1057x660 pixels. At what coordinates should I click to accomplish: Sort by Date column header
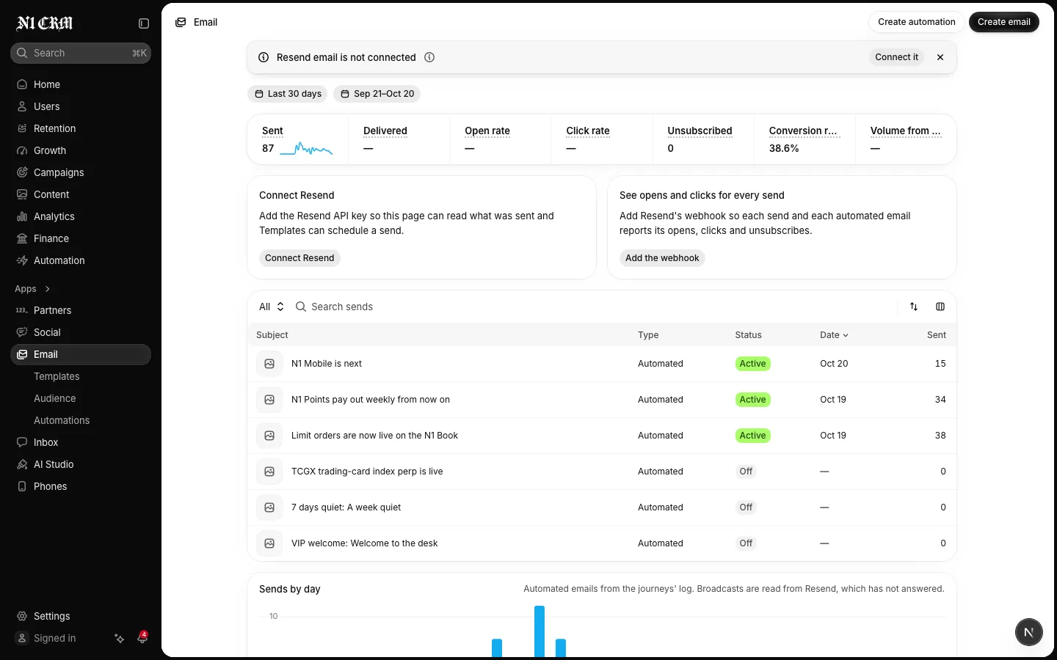click(834, 335)
